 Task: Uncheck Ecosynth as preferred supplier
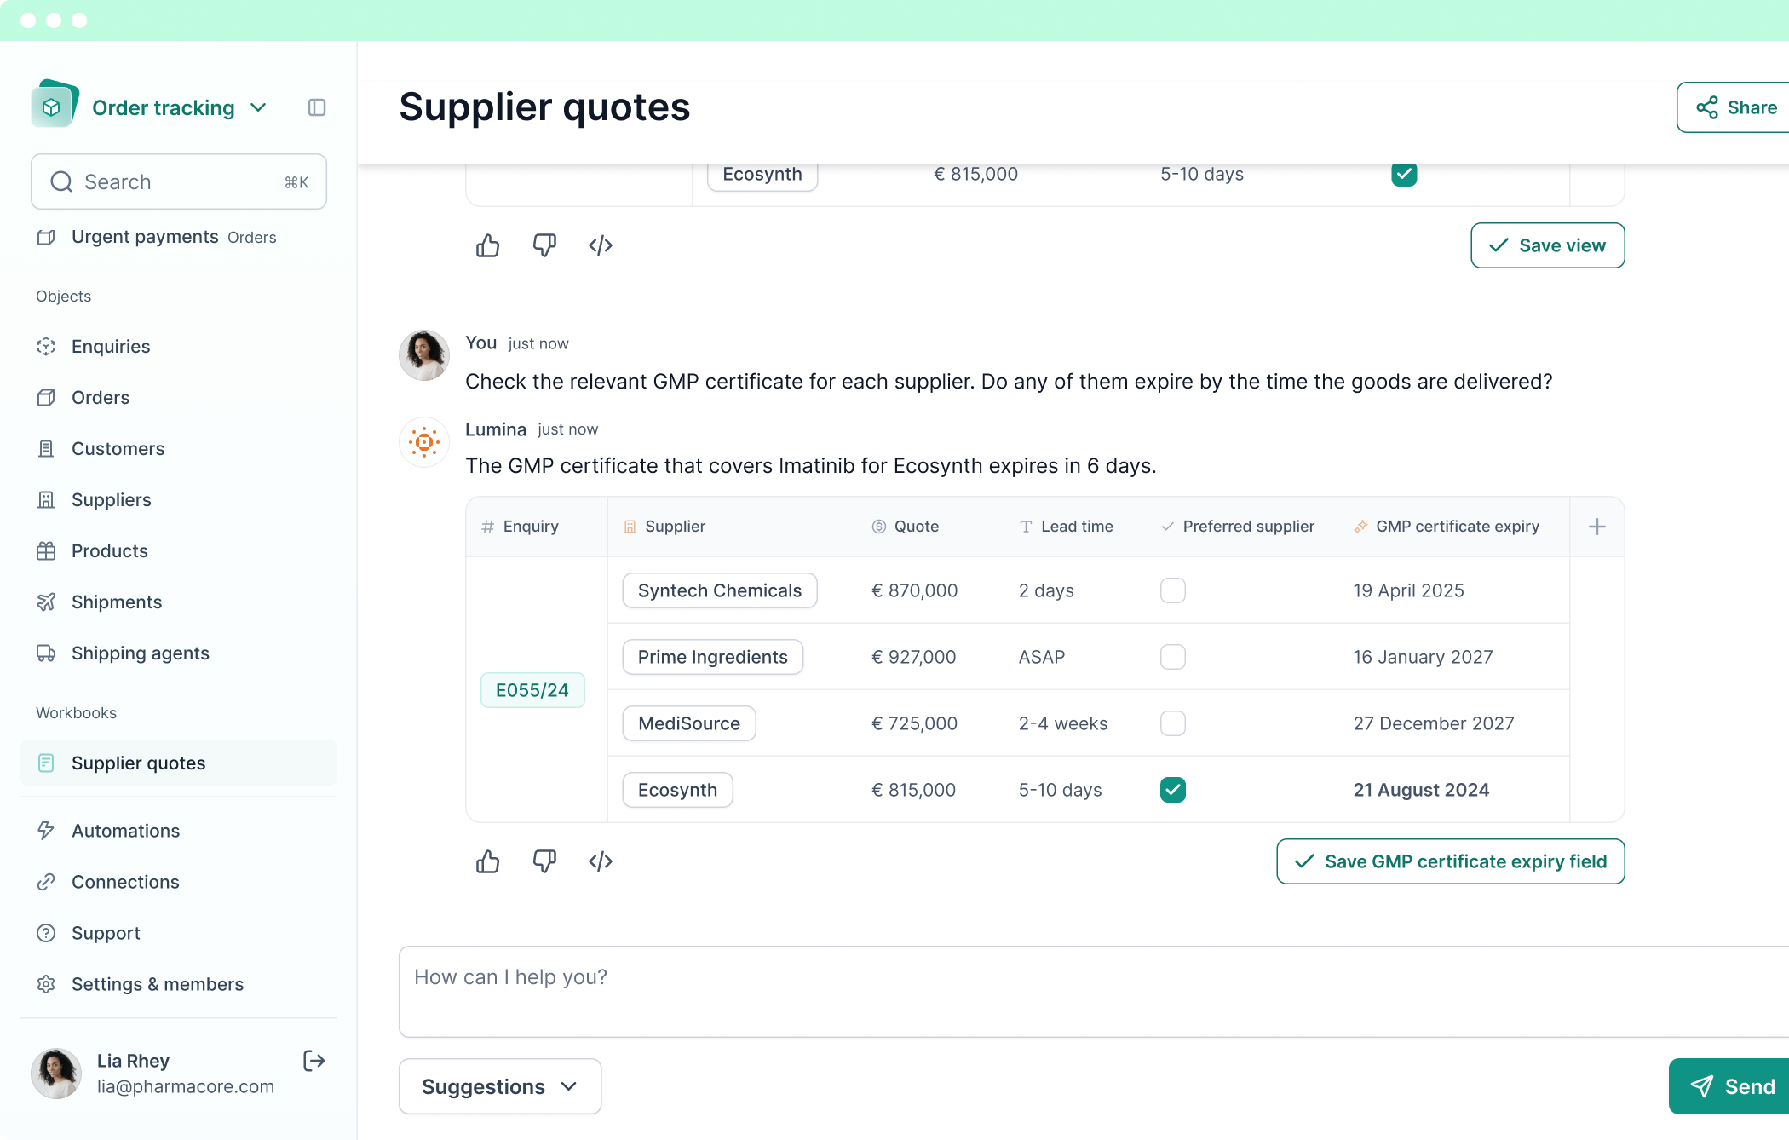click(1173, 790)
